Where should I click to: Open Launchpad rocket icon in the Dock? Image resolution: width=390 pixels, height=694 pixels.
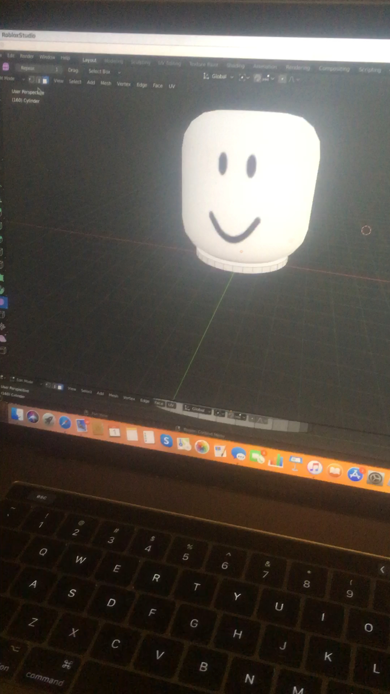point(48,420)
